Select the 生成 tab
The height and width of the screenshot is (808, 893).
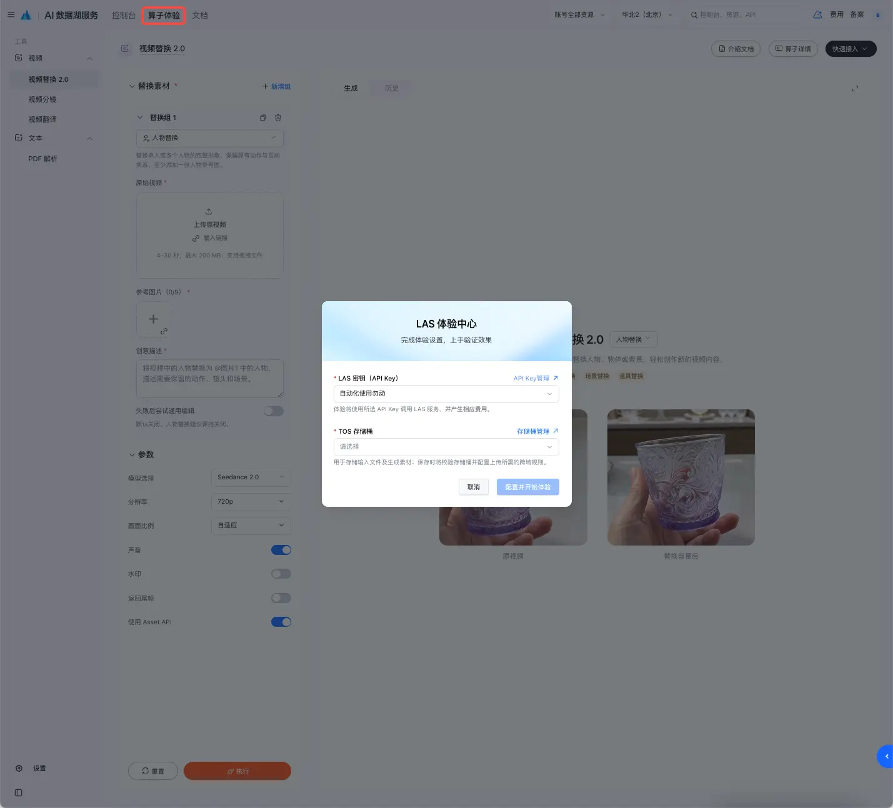point(351,88)
